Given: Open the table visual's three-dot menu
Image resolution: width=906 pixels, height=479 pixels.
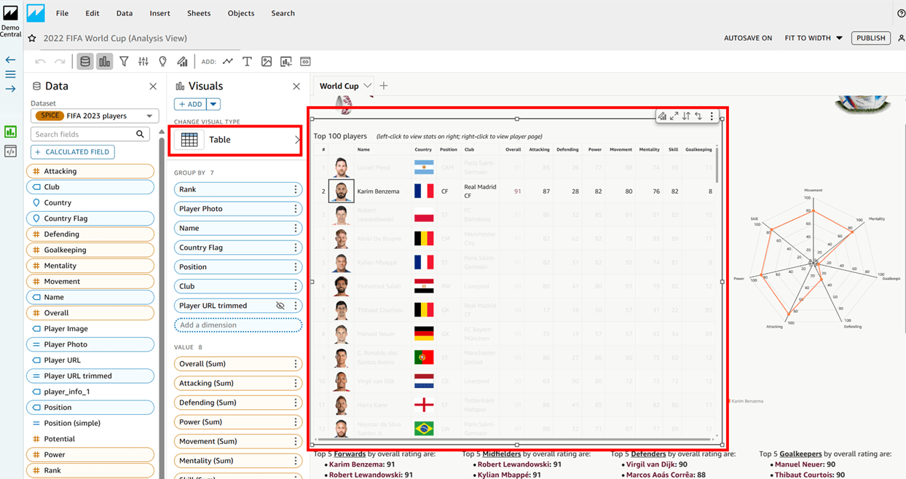Looking at the screenshot, I should (712, 116).
